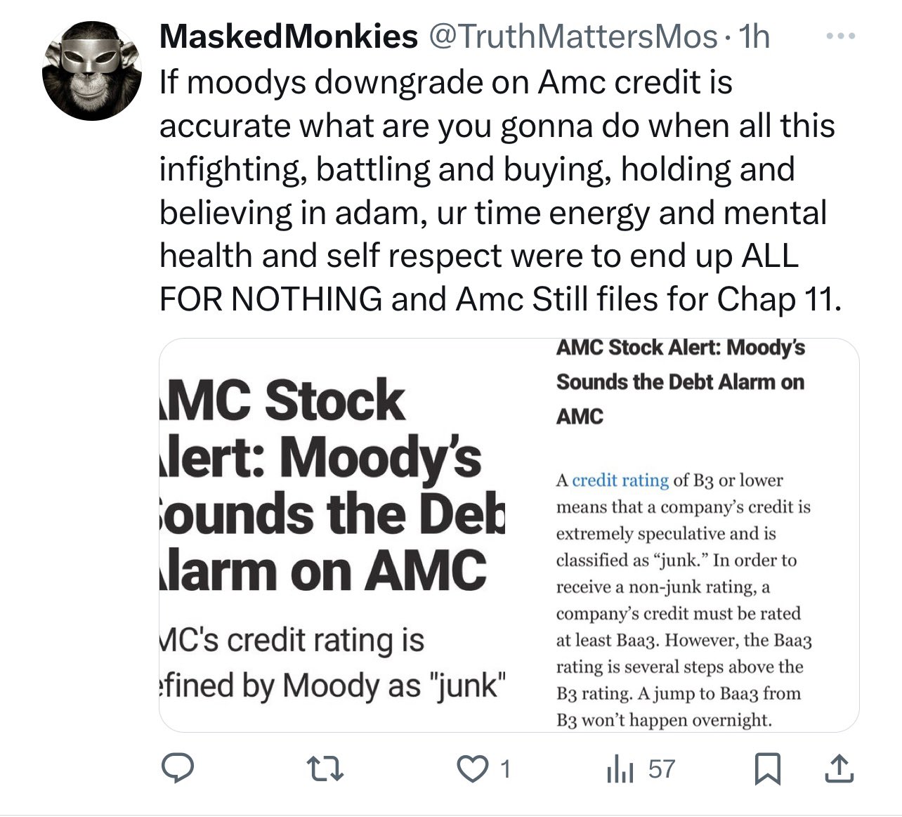902x817 pixels.
Task: Open the view analytics bar chart icon
Action: point(620,770)
